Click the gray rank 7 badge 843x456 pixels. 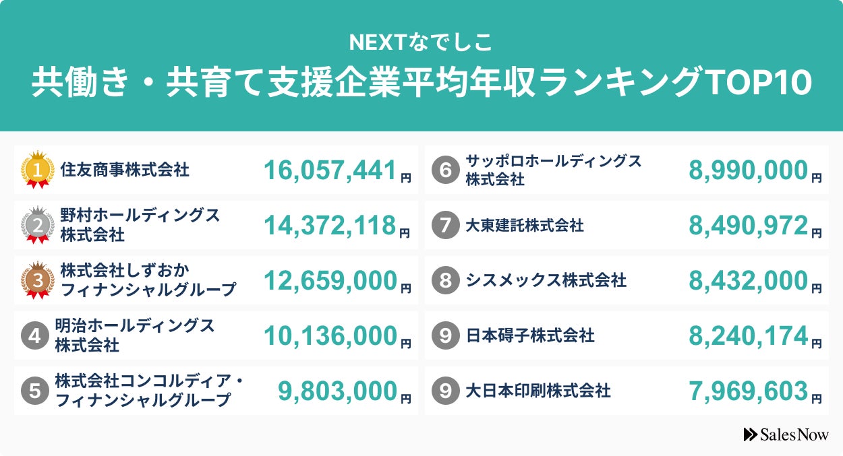445,225
